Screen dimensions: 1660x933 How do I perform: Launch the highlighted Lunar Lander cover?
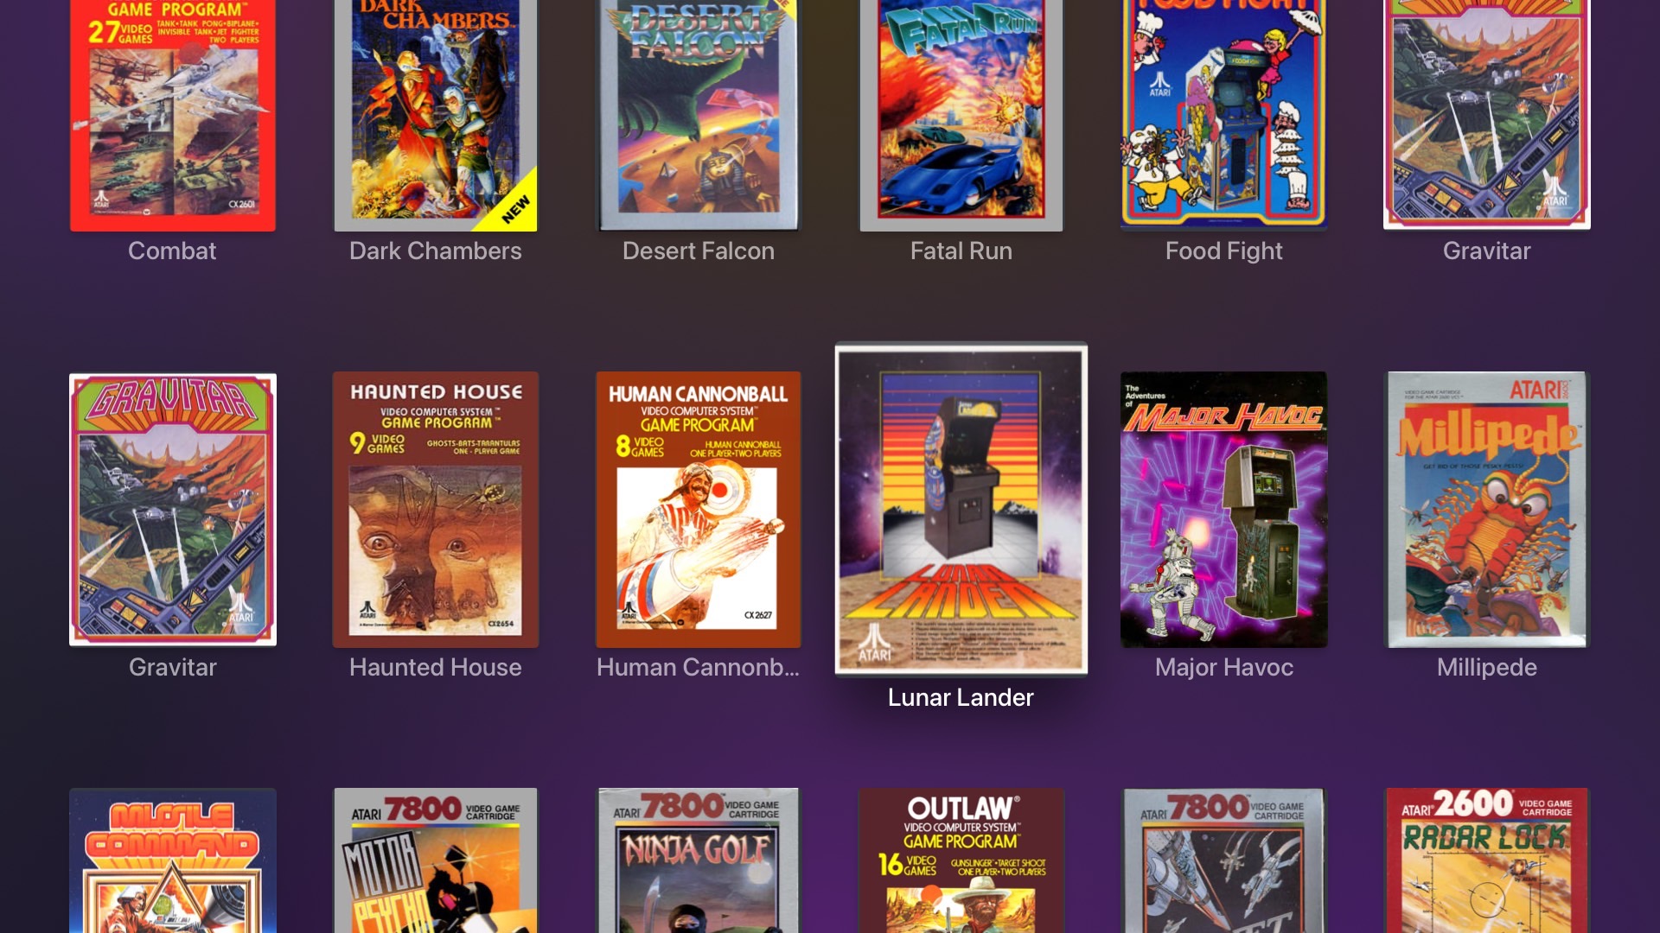pyautogui.click(x=961, y=509)
